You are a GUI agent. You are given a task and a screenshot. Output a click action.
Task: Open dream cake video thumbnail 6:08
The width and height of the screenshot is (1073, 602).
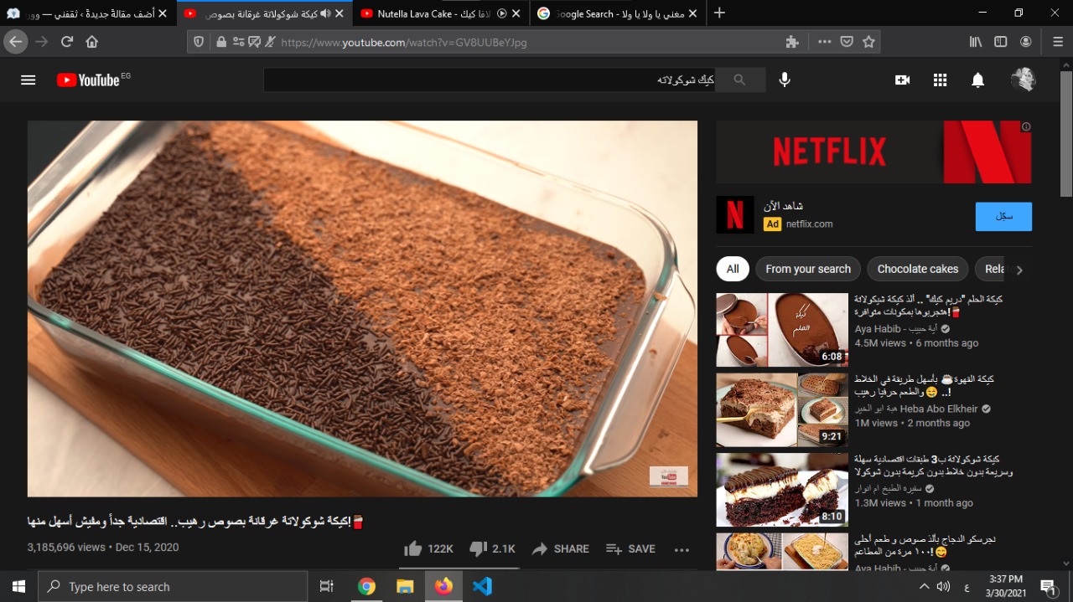(782, 330)
